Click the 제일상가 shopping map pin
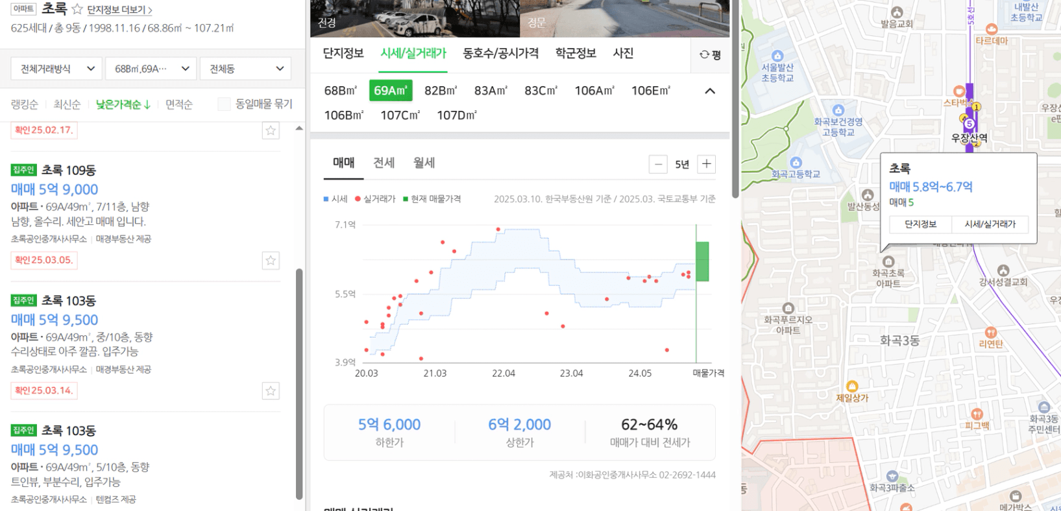Viewport: 1061px width, 511px height. (852, 386)
